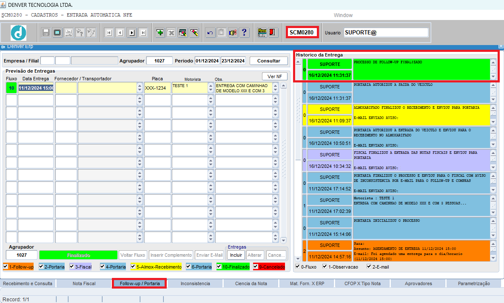Click the clear record eraser icon

(182, 32)
